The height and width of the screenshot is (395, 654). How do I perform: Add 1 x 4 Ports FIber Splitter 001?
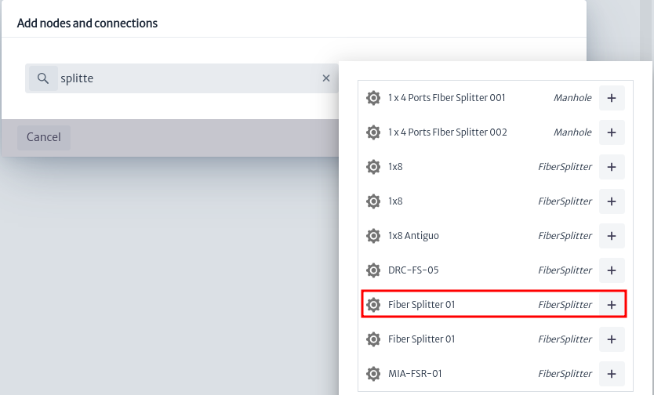coord(612,98)
